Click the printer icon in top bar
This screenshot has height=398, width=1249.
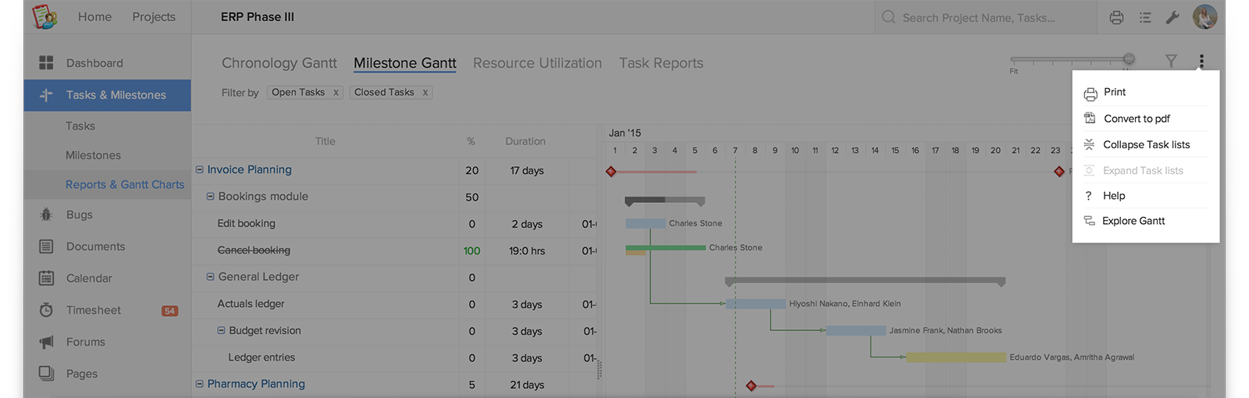pos(1116,17)
